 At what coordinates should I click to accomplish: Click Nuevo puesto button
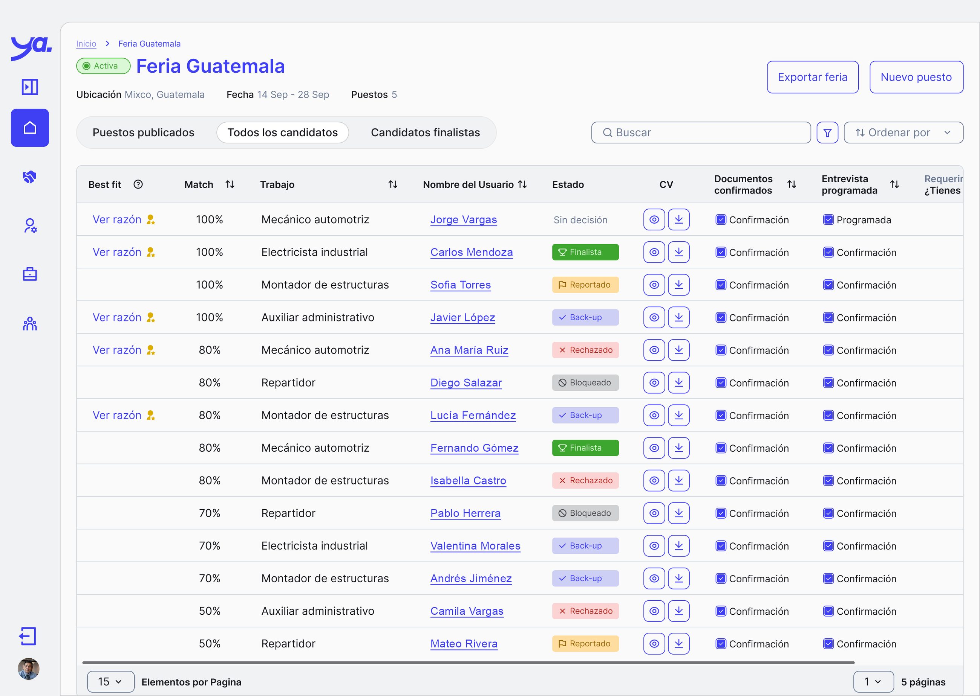(916, 77)
